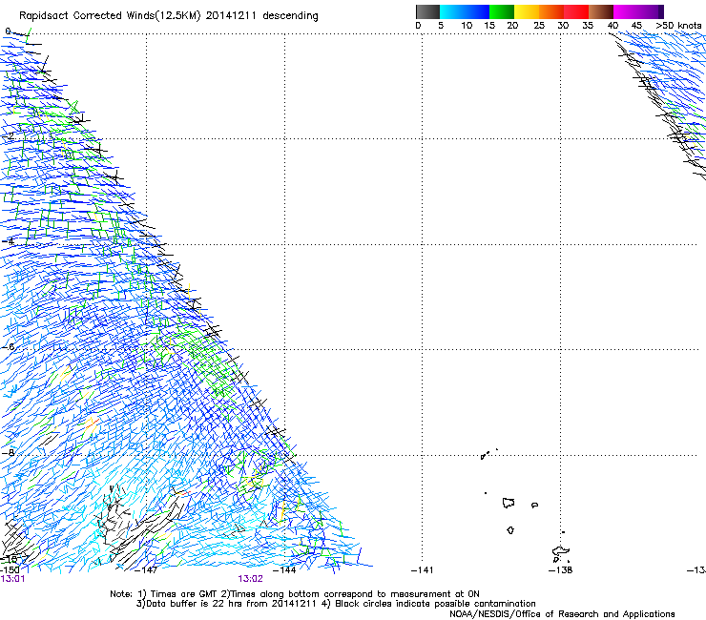Click the yellow 20-25 knots legend segment
706x620 pixels.
coord(527,11)
